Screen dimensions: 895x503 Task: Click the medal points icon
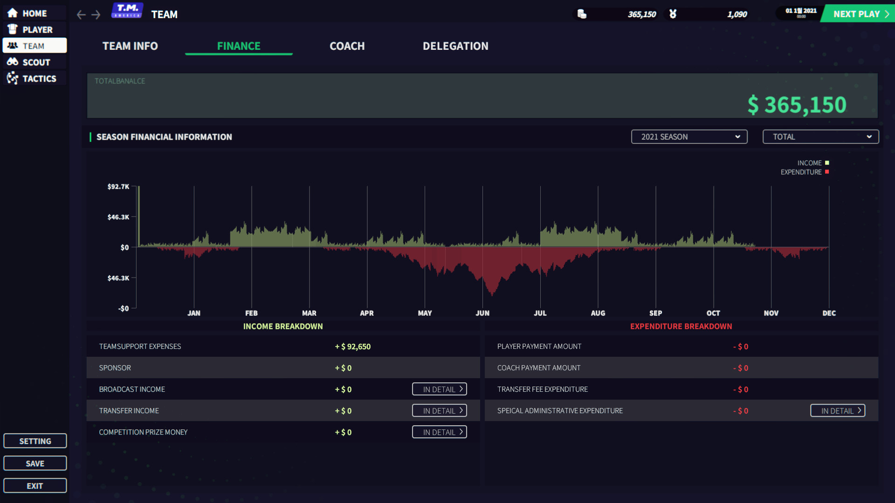[673, 14]
